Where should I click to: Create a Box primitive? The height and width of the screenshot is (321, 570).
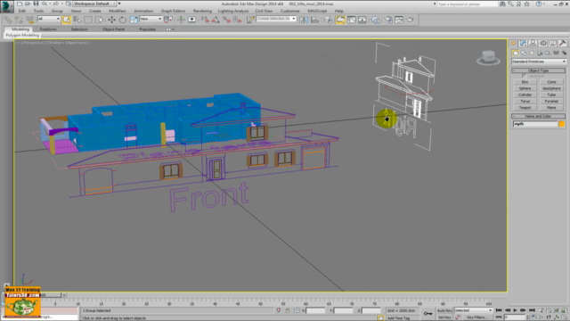525,82
